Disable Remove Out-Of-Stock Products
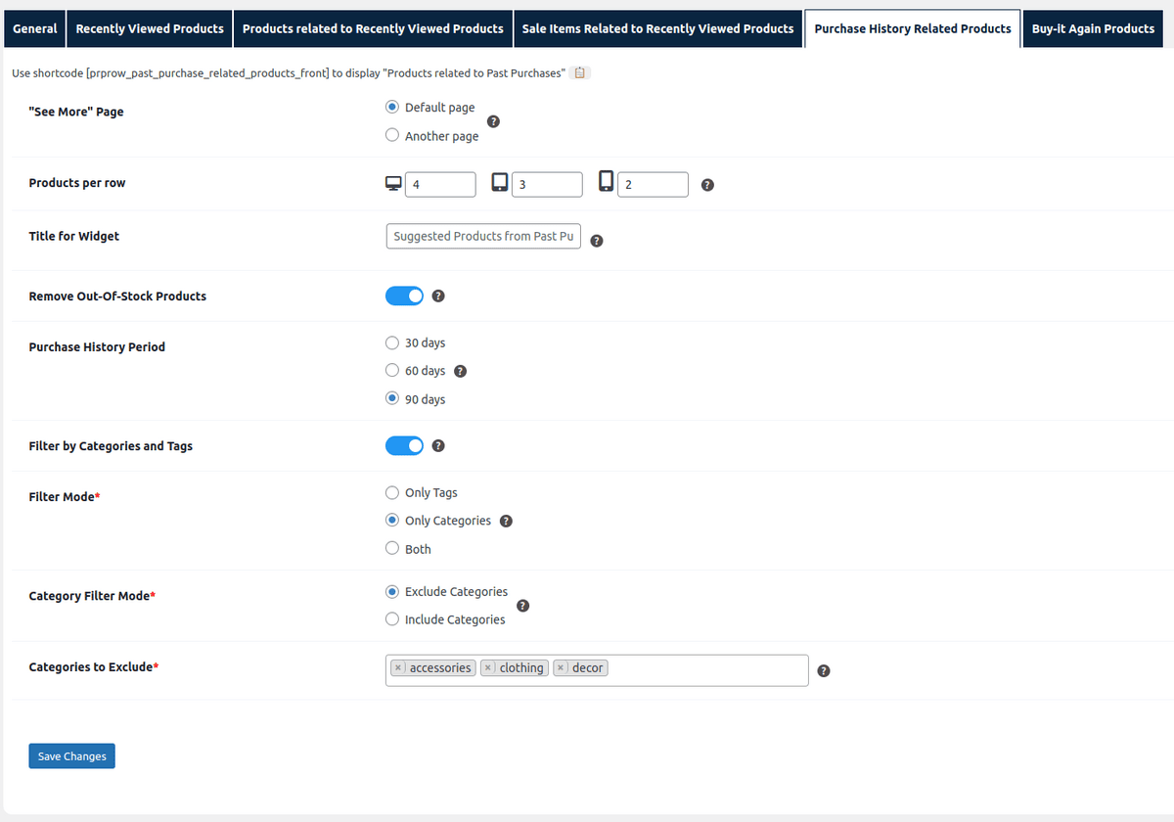The image size is (1174, 822). pos(404,296)
